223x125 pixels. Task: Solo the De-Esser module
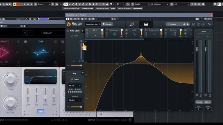tap(166, 33)
